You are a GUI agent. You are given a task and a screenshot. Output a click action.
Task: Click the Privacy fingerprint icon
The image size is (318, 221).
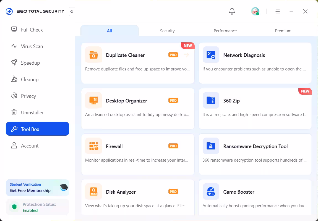(x=14, y=96)
